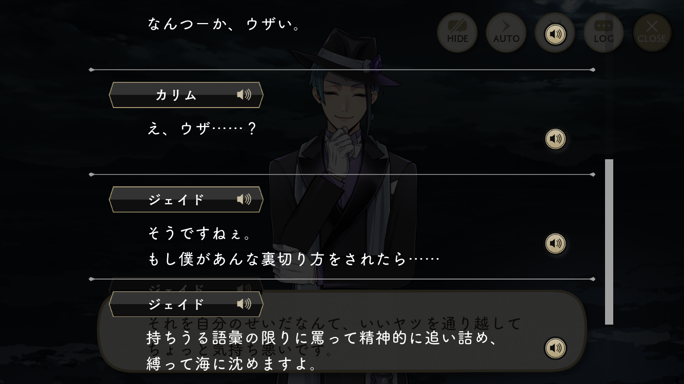Image resolution: width=684 pixels, height=384 pixels.
Task: Click speaker on bottom ジェイド name plate
Action: 244,304
